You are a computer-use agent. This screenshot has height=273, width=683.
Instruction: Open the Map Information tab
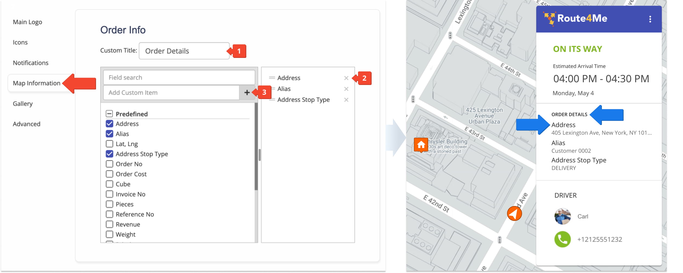[x=37, y=83]
